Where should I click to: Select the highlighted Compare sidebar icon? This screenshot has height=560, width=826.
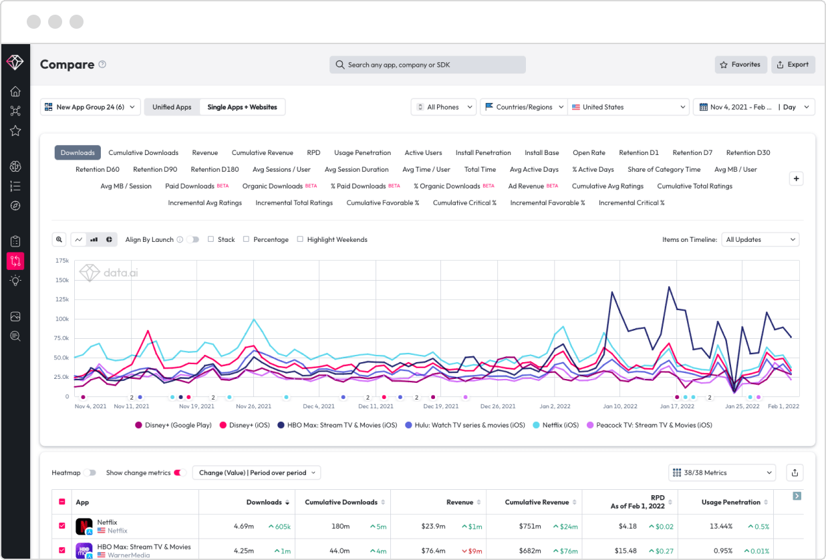tap(15, 261)
